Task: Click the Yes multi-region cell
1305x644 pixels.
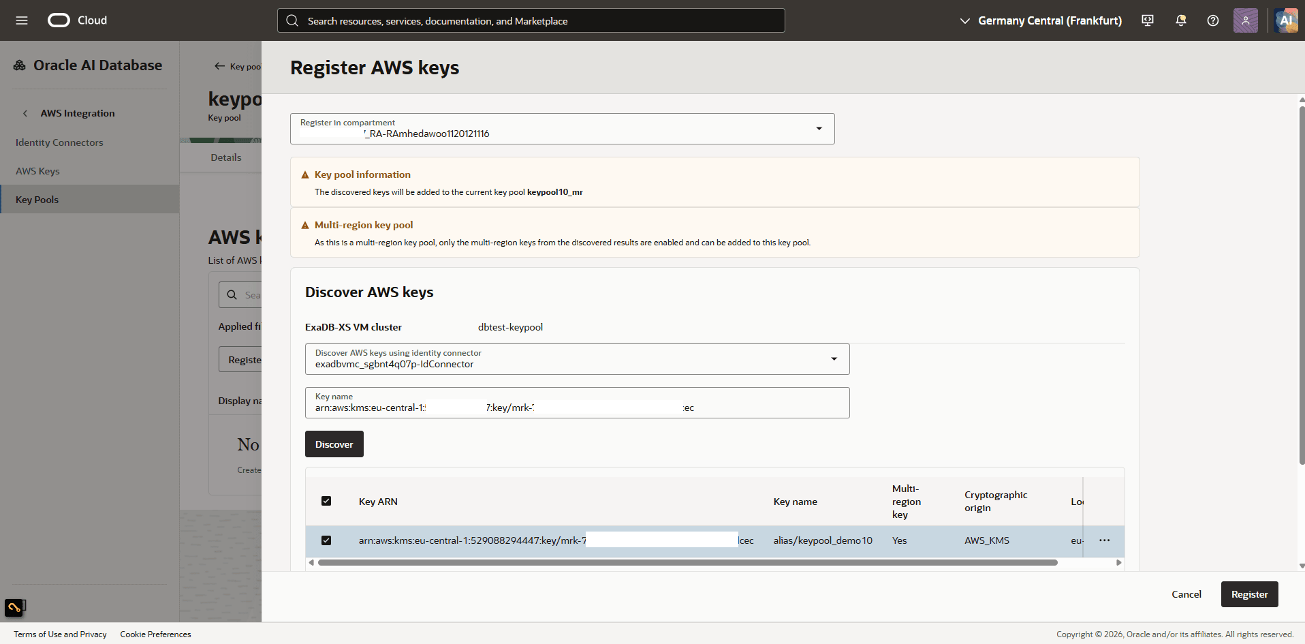Action: pyautogui.click(x=899, y=540)
